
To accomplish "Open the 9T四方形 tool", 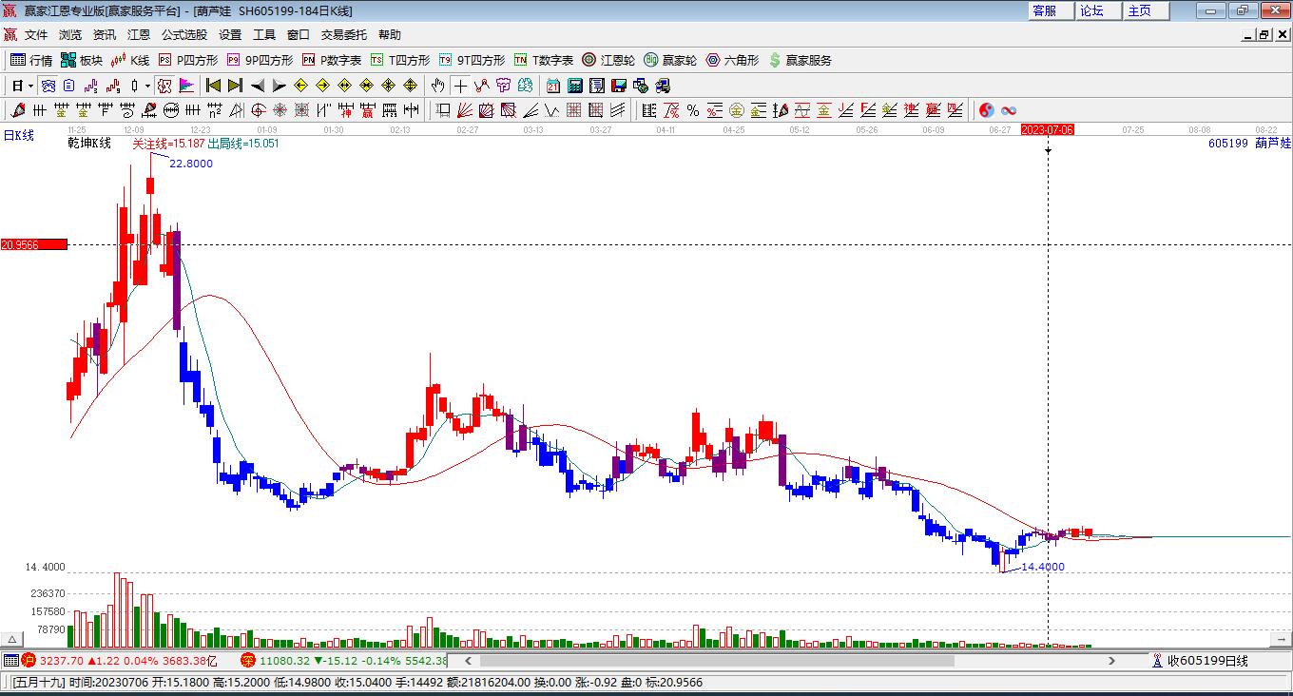I will click(472, 60).
